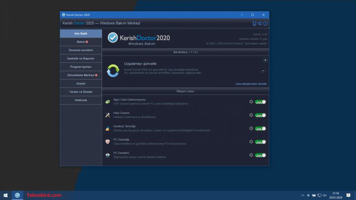This screenshot has height=200, width=356.
Task: Open the Hakkında page
Action: [81, 100]
